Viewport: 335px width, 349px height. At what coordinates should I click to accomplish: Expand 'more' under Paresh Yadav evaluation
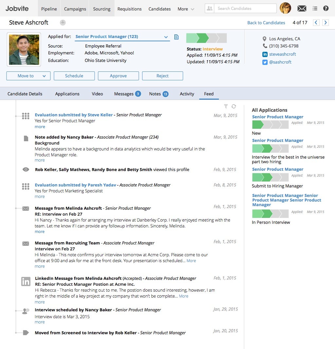point(40,197)
